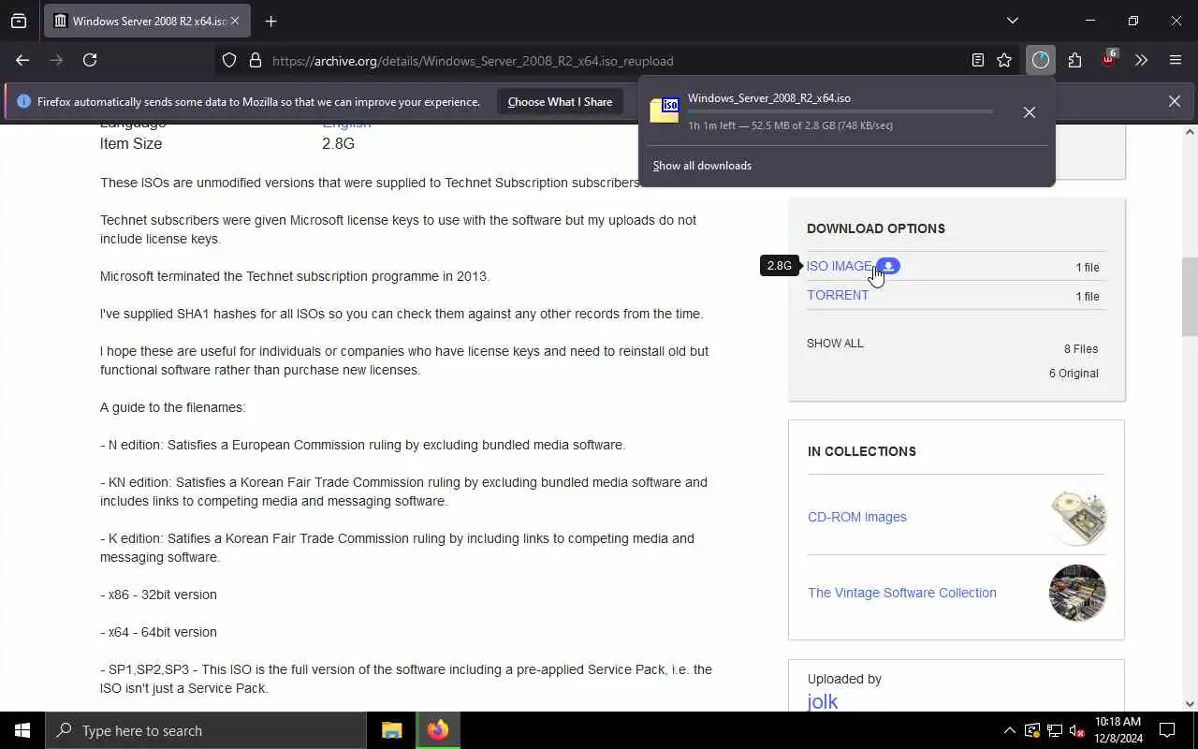Open the Windows Start menu
Image resolution: width=1198 pixels, height=749 pixels.
[x=22, y=730]
